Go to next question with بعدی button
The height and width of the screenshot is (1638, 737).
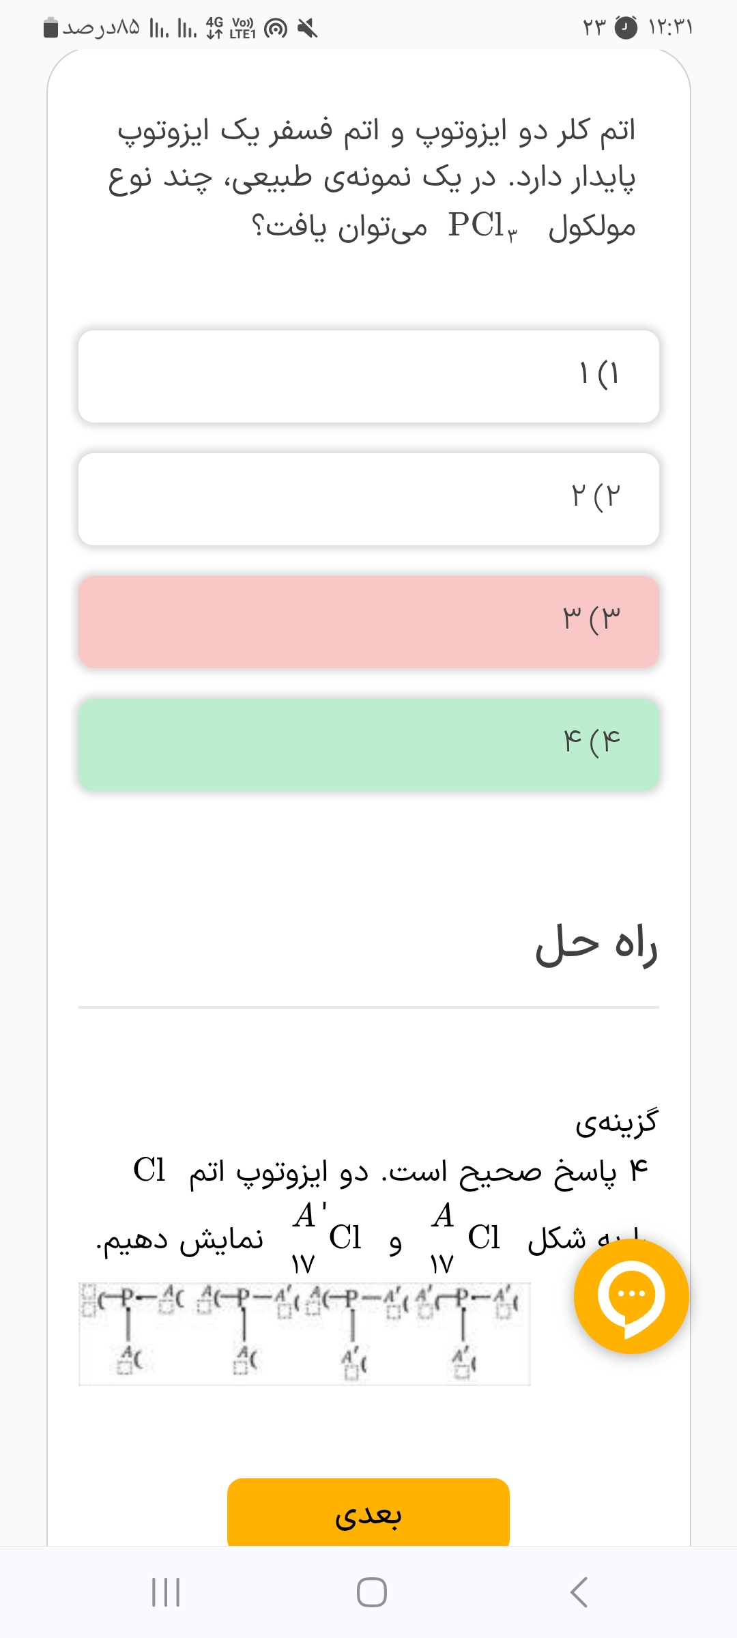click(x=369, y=1512)
